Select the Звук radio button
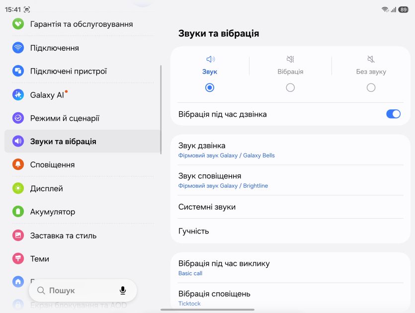This screenshot has height=313, width=415. [210, 87]
